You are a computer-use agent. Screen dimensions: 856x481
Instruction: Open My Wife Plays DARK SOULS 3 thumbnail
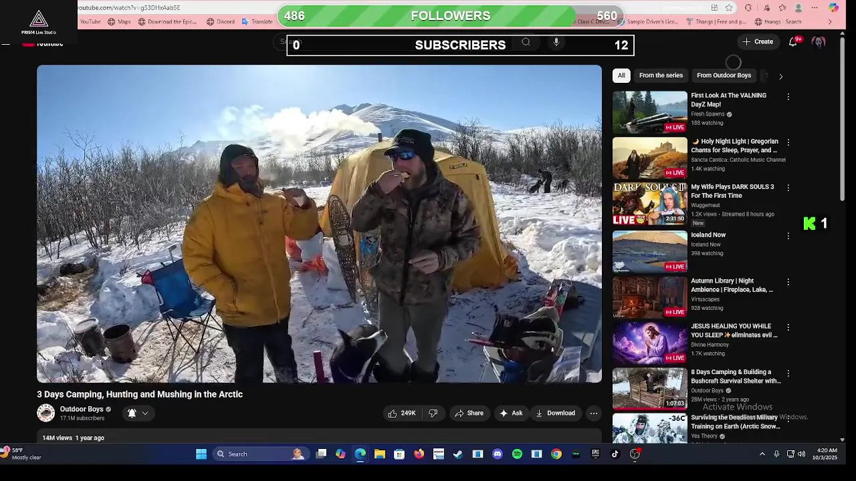650,204
